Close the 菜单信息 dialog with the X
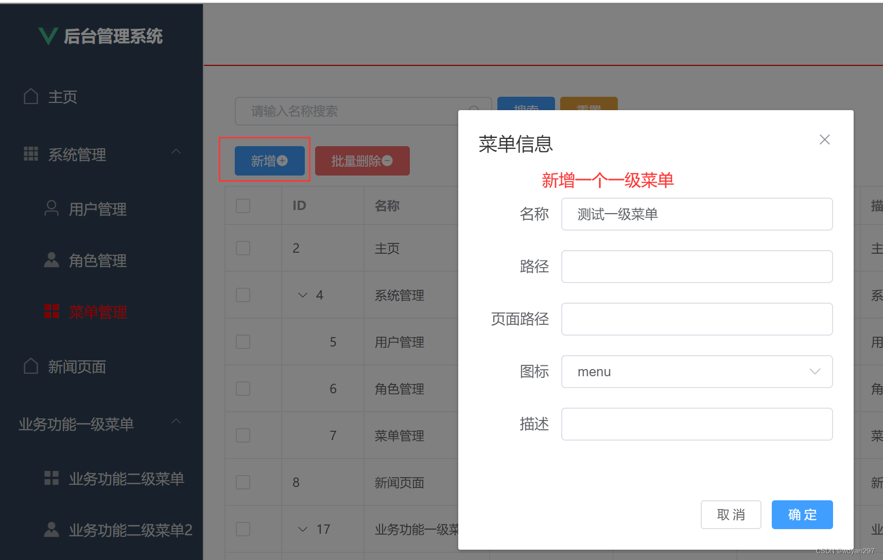The width and height of the screenshot is (883, 560). click(825, 139)
